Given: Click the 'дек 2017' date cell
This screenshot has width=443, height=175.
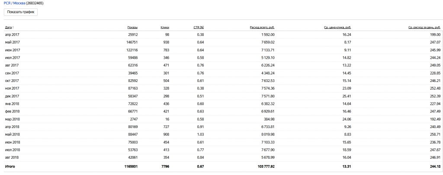Looking at the screenshot, I should tap(13, 96).
